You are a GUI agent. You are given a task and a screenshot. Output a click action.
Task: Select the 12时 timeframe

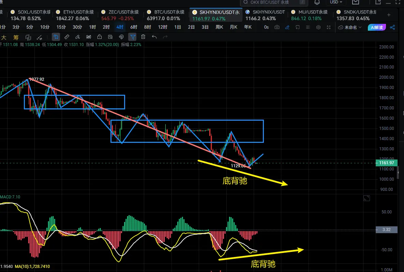coord(163,27)
